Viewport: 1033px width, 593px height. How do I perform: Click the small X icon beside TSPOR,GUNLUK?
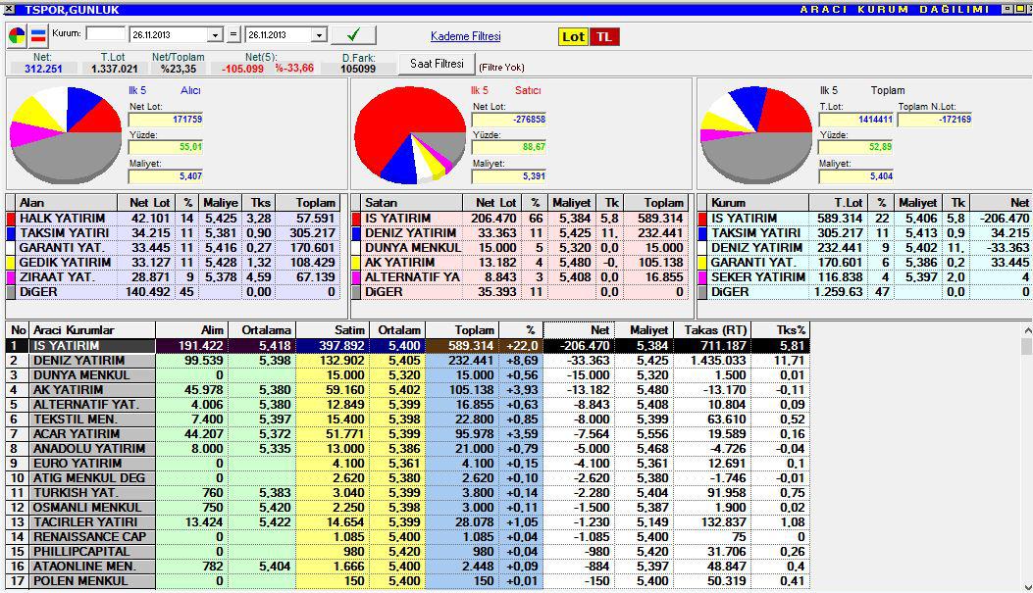(x=9, y=9)
